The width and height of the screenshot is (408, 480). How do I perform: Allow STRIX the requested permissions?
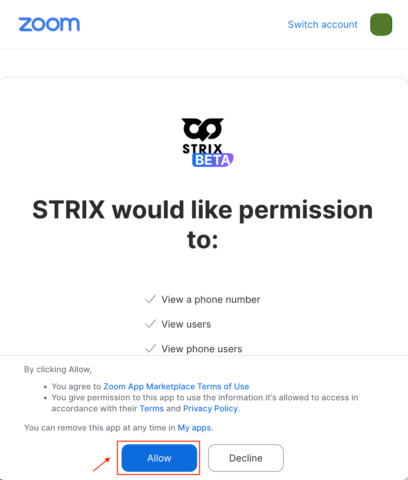(x=159, y=458)
